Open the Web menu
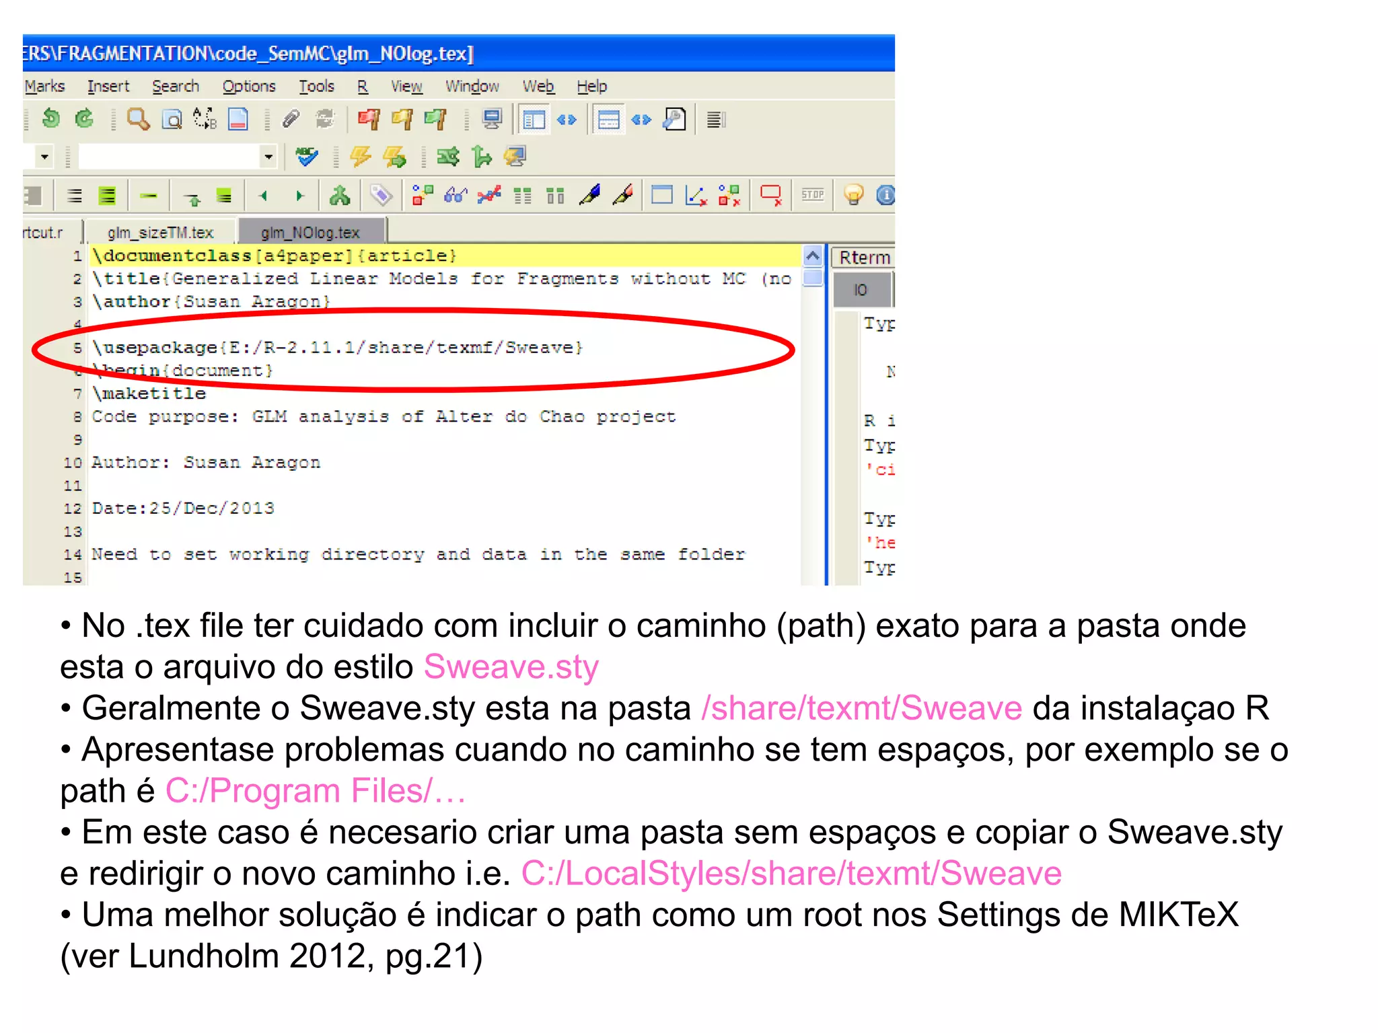Image resolution: width=1378 pixels, height=1033 pixels. (x=538, y=87)
